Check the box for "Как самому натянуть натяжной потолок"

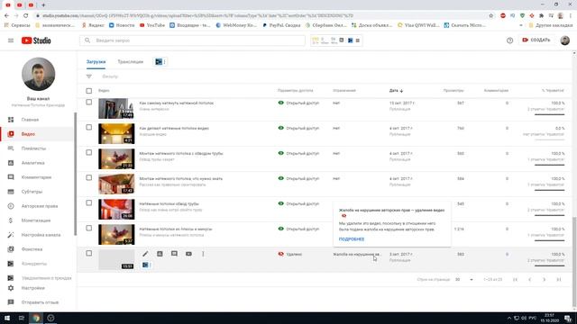[89, 102]
